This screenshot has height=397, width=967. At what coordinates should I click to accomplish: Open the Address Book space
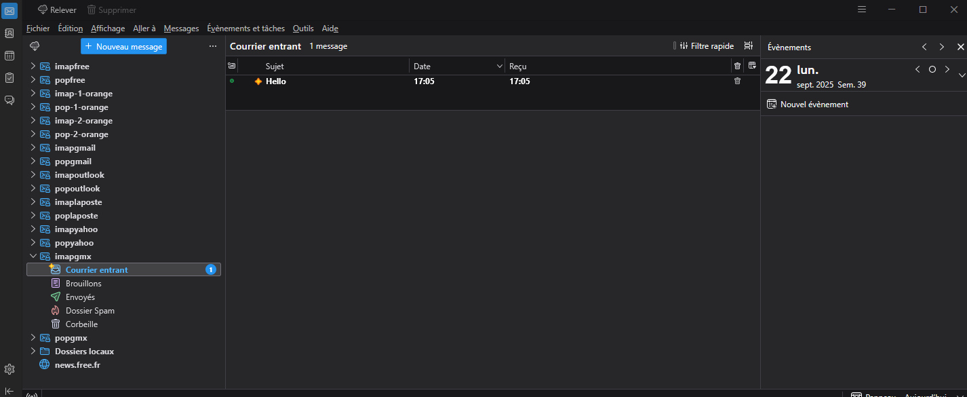9,33
